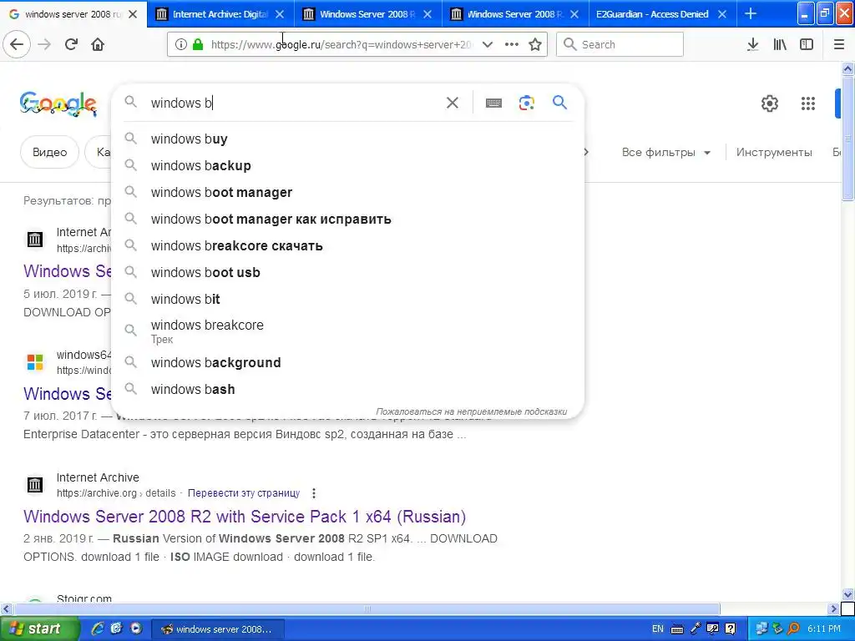Choose the suggestion windows buy

click(x=347, y=139)
